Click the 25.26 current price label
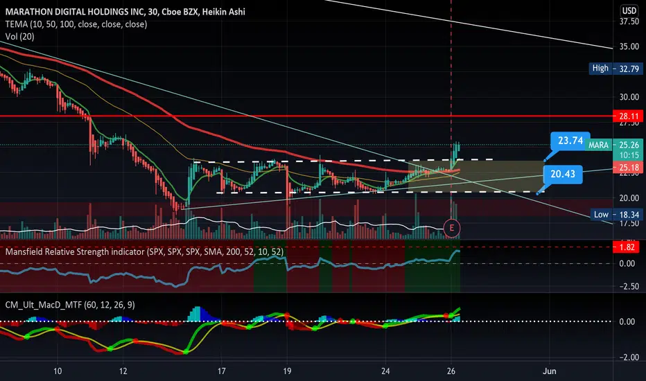This screenshot has height=381, width=646. (628, 145)
